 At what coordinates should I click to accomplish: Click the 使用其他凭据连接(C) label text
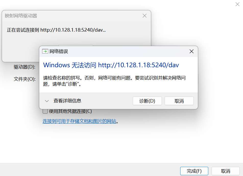[70, 111]
